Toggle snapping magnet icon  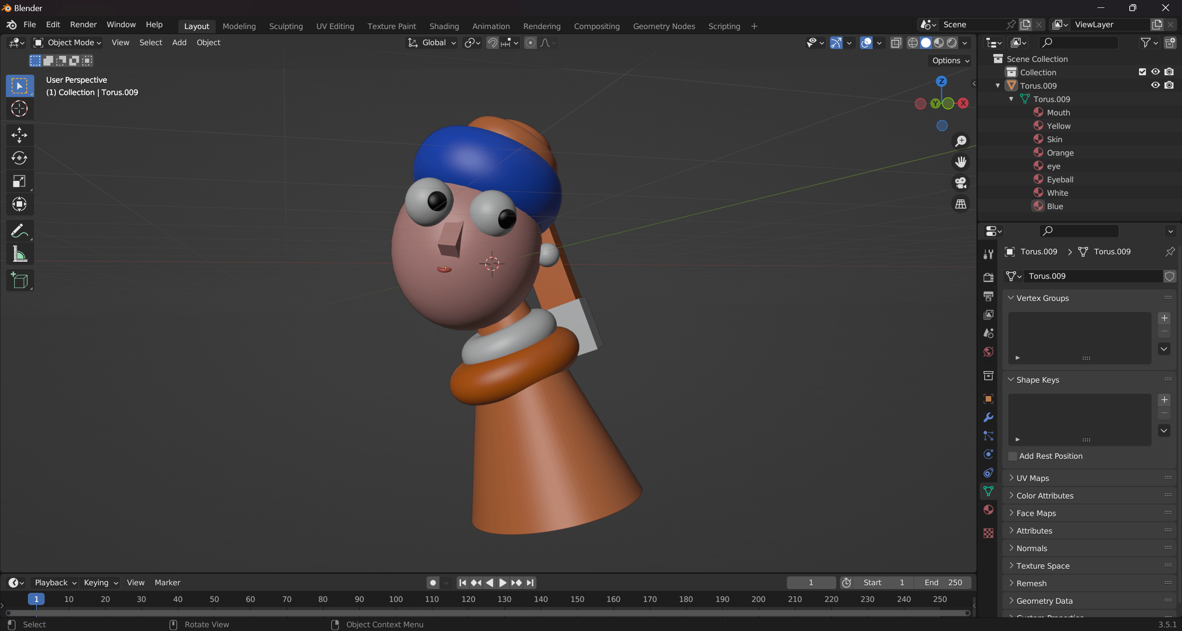coord(493,43)
